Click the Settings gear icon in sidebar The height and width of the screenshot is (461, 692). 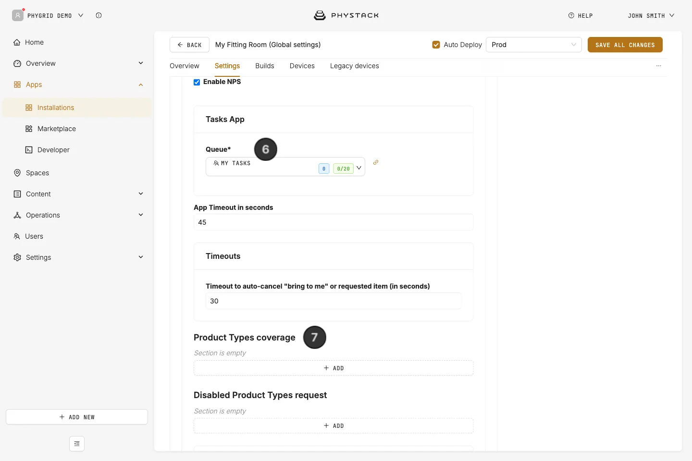pos(17,257)
